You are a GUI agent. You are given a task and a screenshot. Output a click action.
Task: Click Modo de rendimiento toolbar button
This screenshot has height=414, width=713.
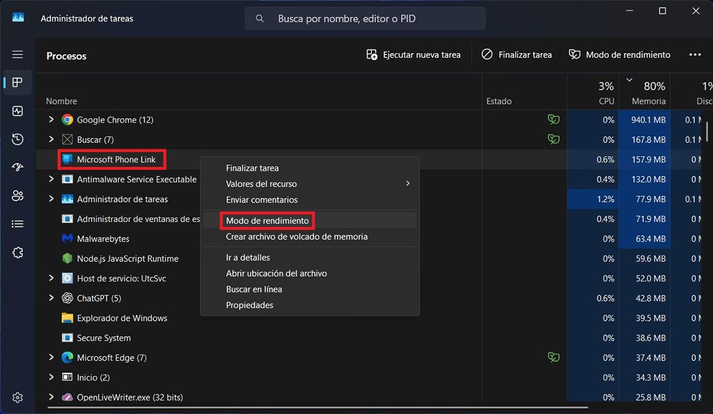point(619,55)
